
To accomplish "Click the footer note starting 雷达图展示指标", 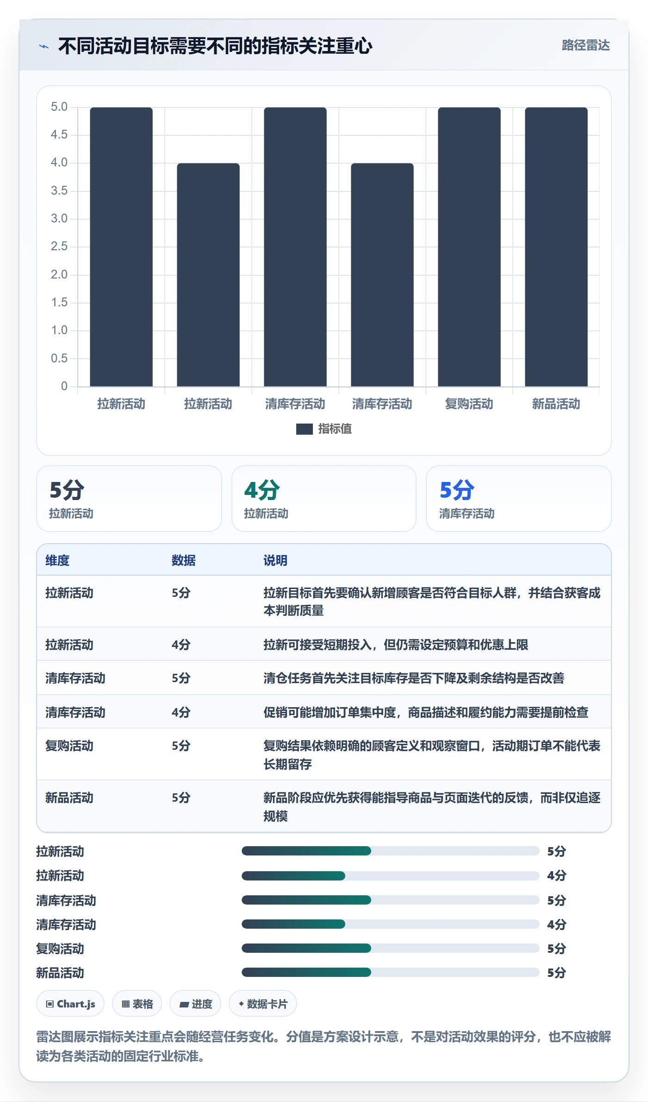I will click(324, 1046).
